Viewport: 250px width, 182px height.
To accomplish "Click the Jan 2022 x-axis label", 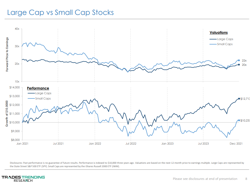I will [95, 144].
